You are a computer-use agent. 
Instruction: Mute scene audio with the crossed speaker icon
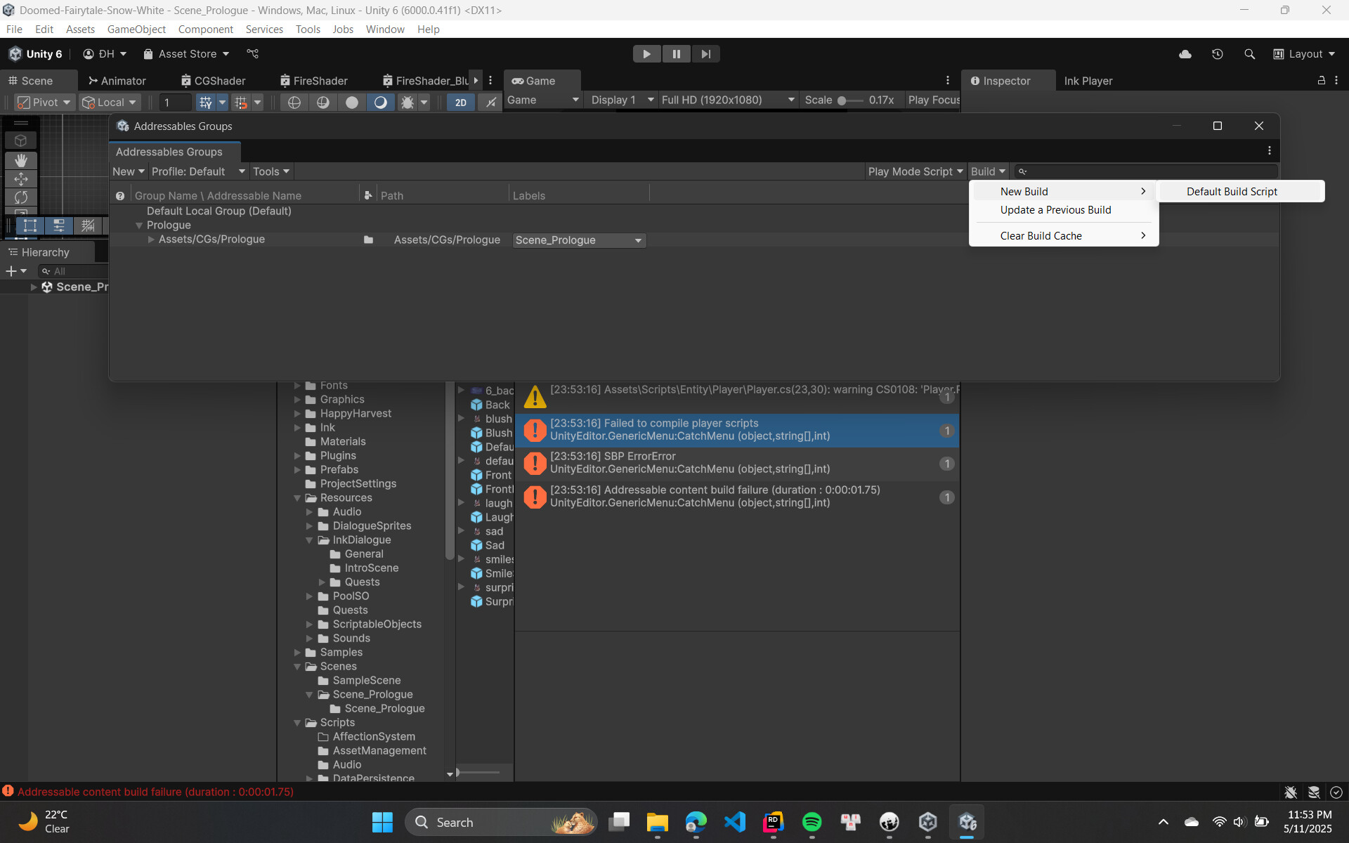click(490, 103)
